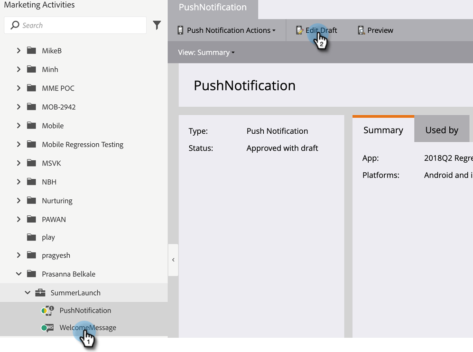Image resolution: width=473 pixels, height=352 pixels.
Task: Click the search magnifier icon
Action: pos(15,25)
